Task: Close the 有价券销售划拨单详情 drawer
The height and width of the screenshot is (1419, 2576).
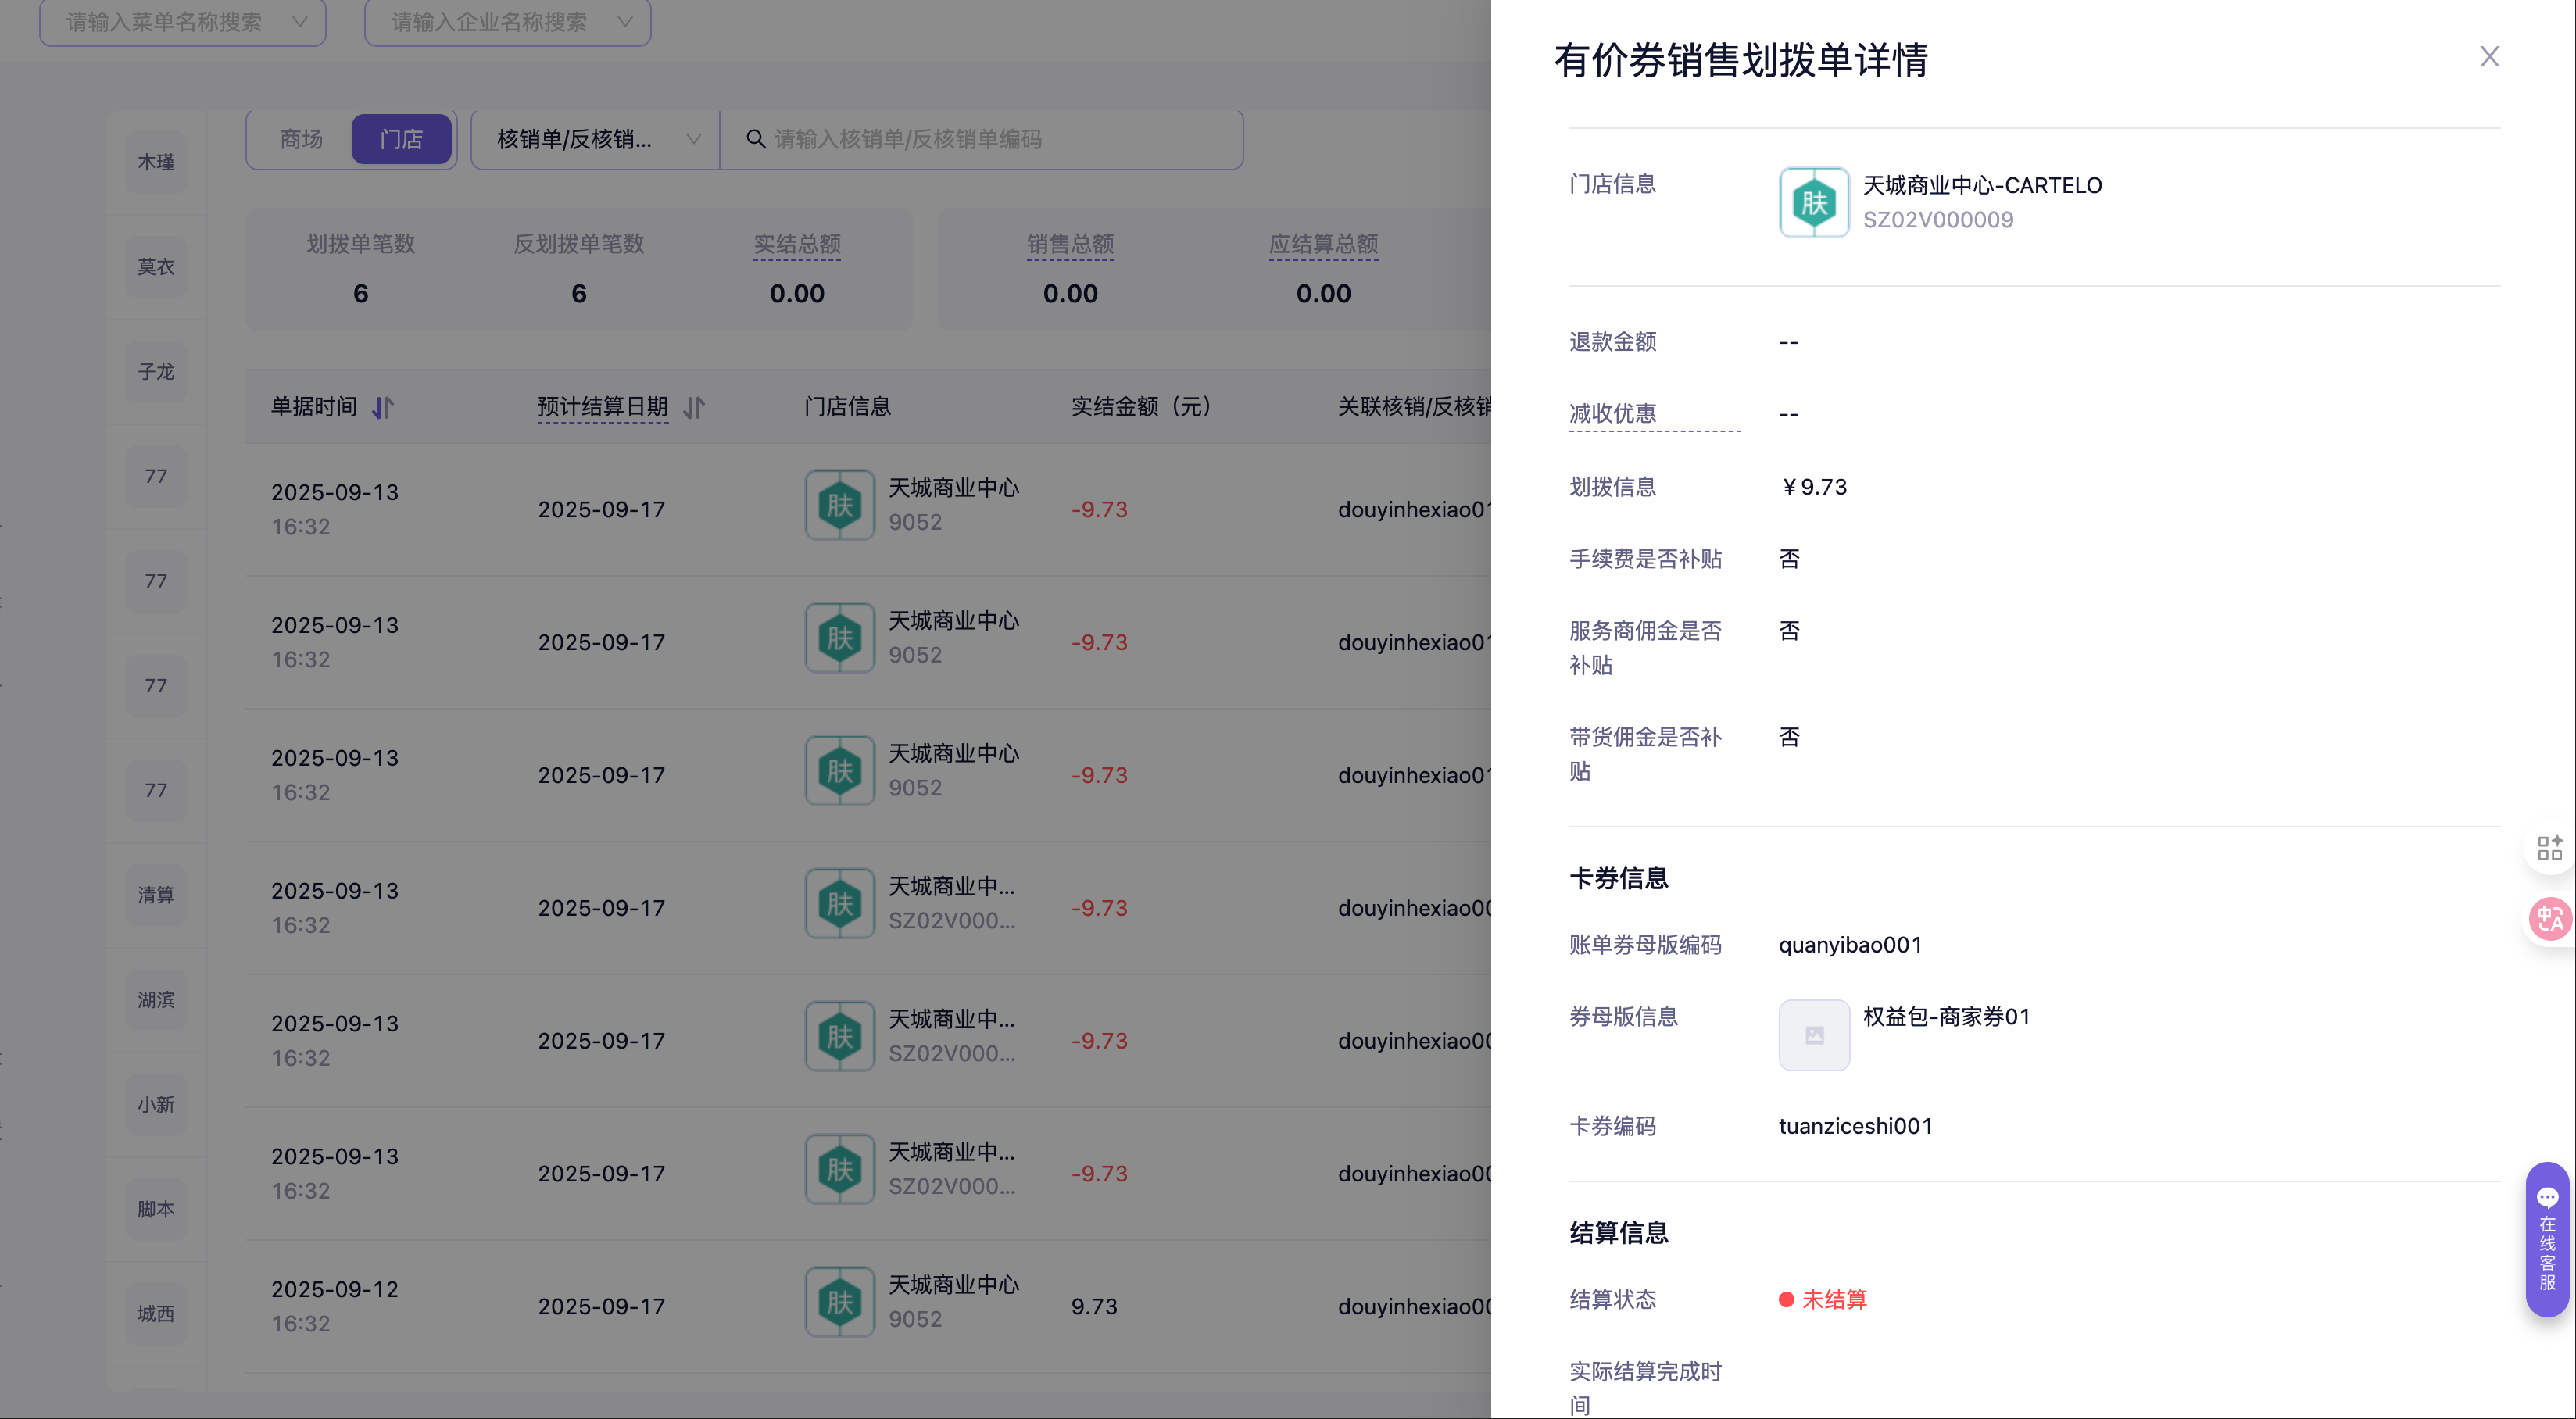Action: point(2489,57)
